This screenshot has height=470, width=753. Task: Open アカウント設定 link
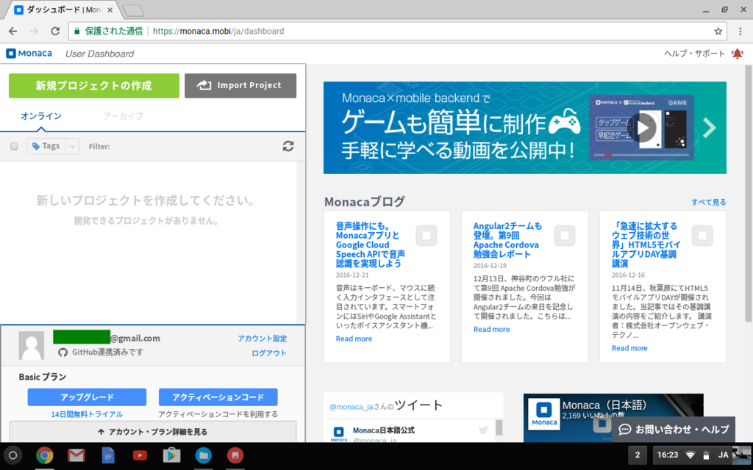point(263,339)
